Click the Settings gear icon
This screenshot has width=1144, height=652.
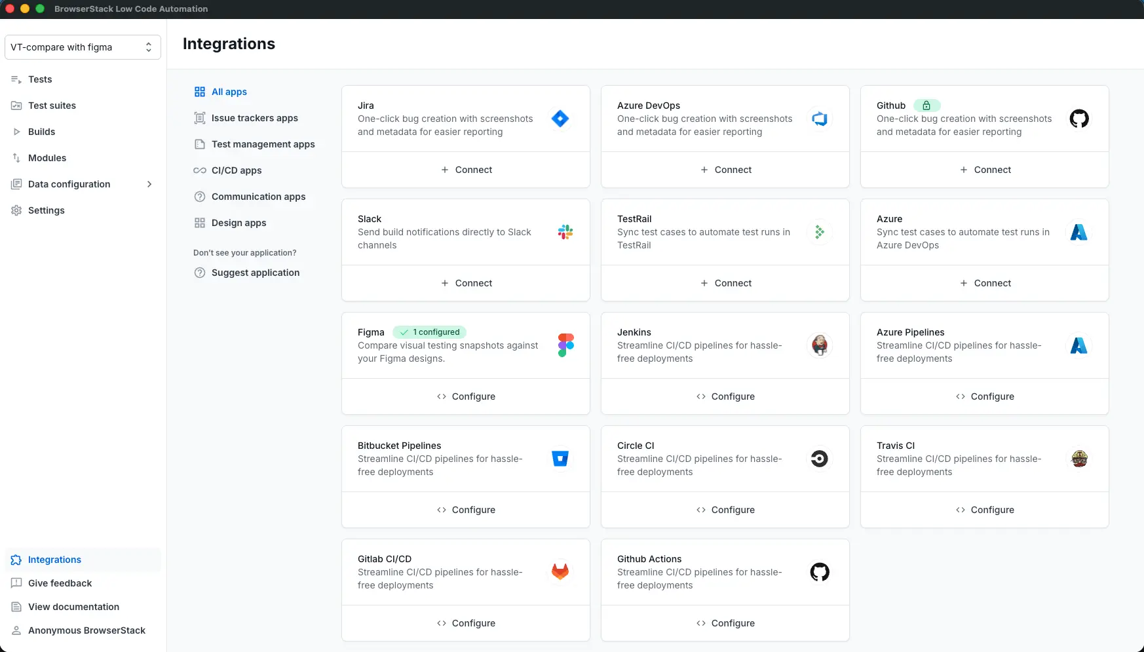point(16,210)
